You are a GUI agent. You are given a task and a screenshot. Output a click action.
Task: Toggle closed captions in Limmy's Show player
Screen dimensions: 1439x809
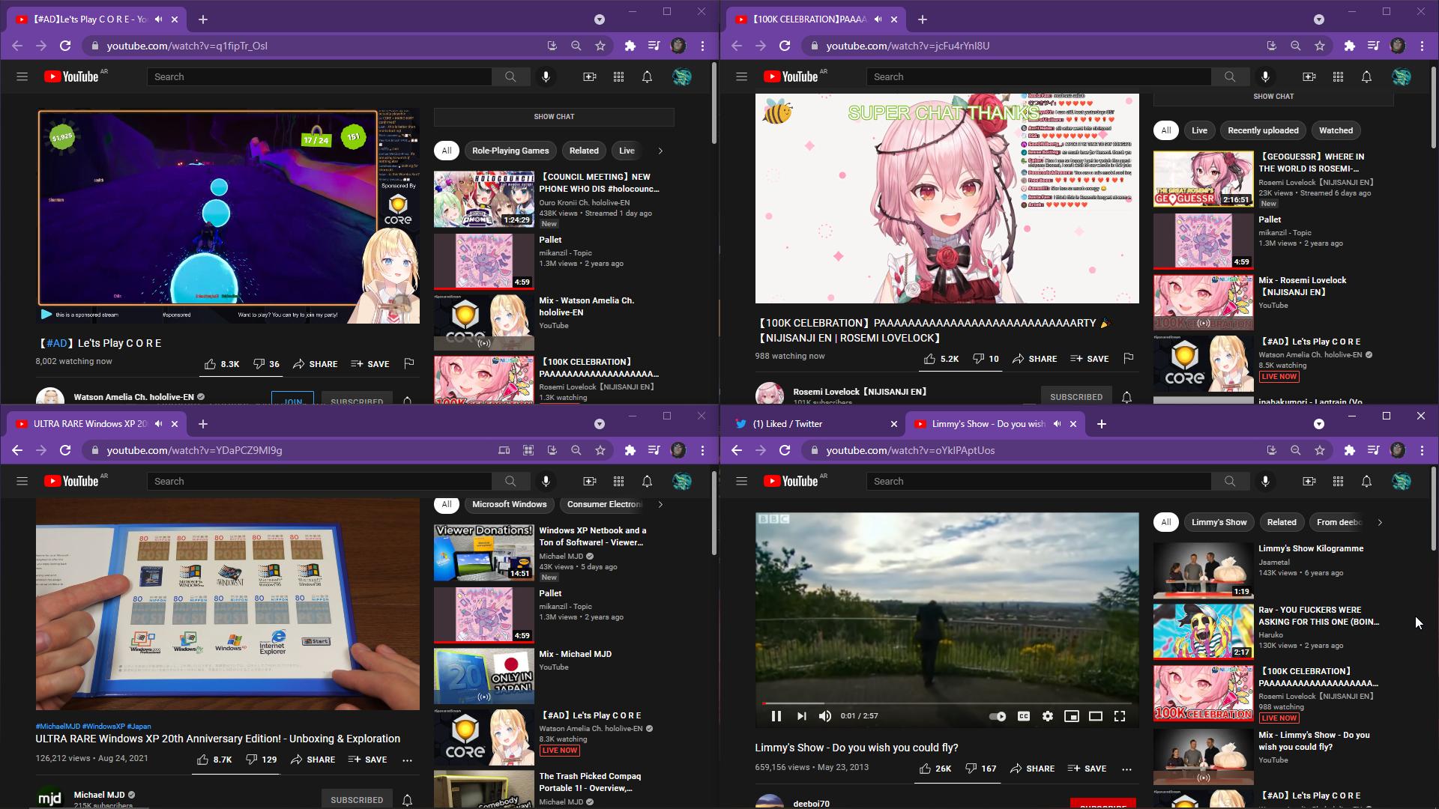click(x=1023, y=716)
